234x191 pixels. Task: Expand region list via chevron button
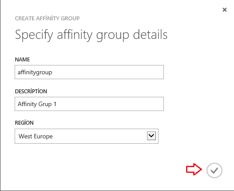pyautogui.click(x=151, y=136)
